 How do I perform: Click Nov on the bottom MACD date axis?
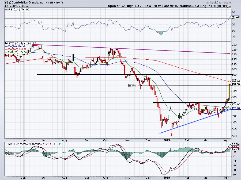pos(128,178)
